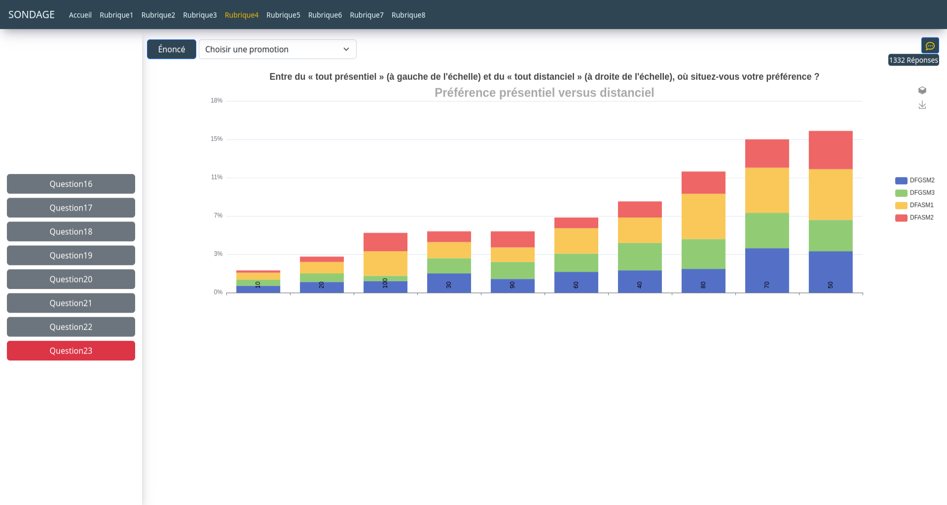Image resolution: width=947 pixels, height=505 pixels.
Task: Select Question16 in the sidebar
Action: pyautogui.click(x=71, y=184)
